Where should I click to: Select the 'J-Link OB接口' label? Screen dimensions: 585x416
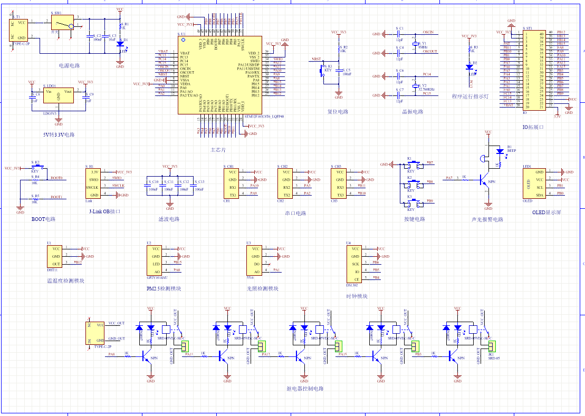pos(105,211)
